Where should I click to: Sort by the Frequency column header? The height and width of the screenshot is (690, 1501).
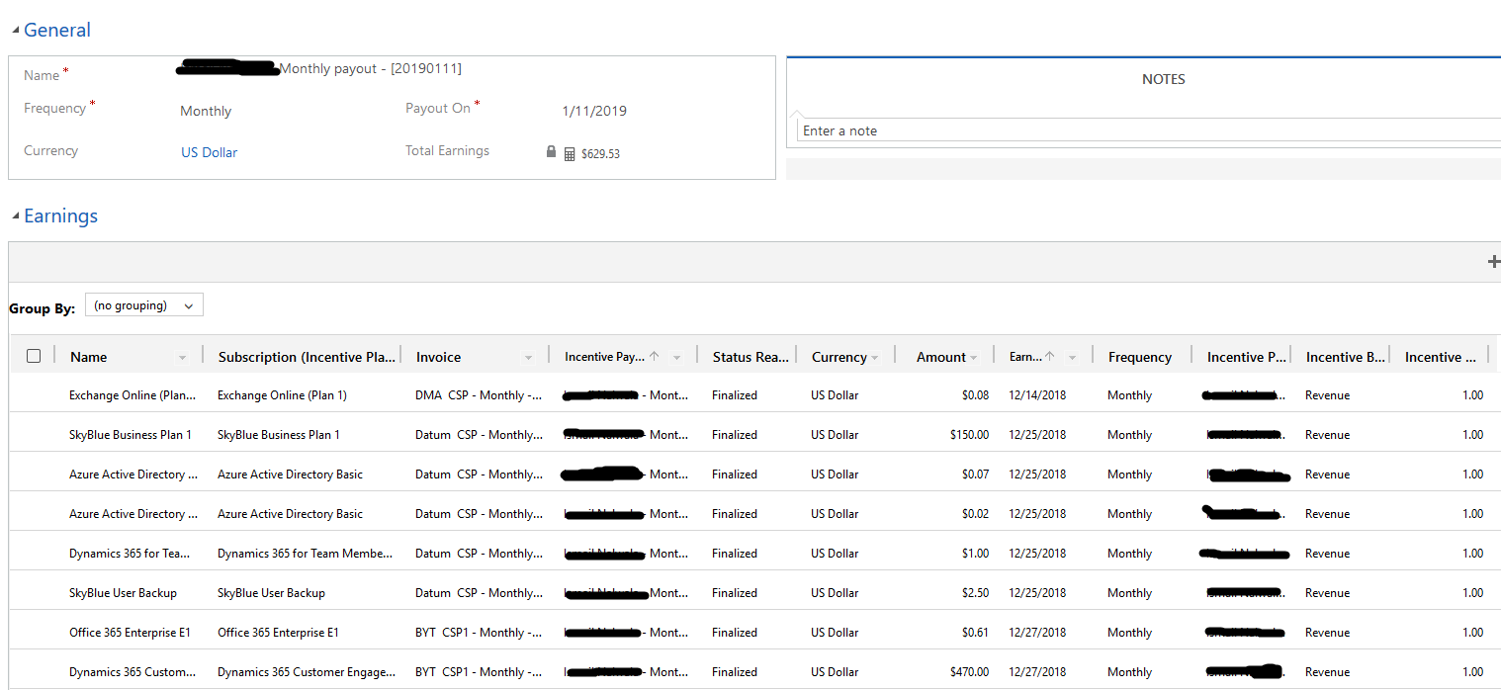pos(1139,357)
